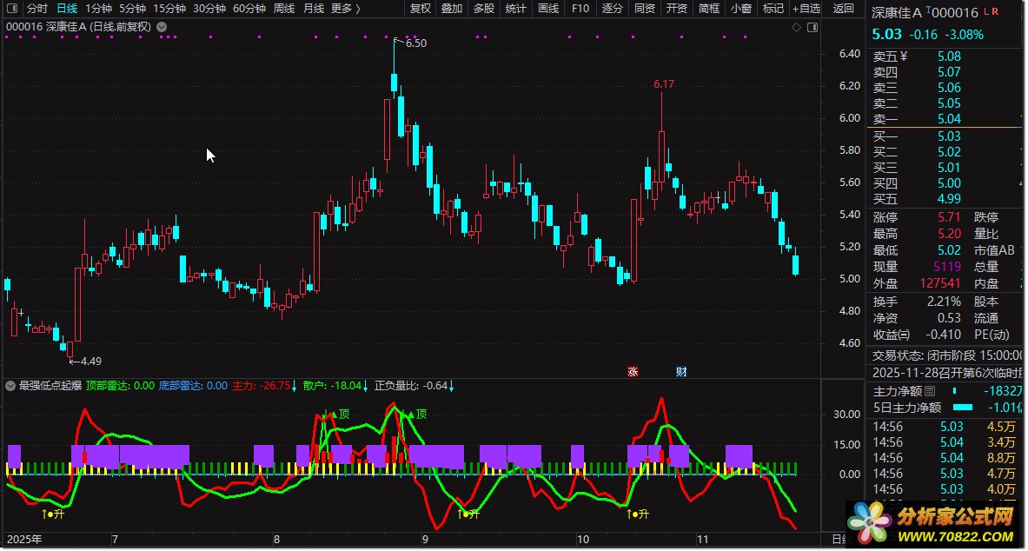Image resolution: width=1028 pixels, height=551 pixels.
Task: Click the 复权 adjustment button
Action: point(420,9)
